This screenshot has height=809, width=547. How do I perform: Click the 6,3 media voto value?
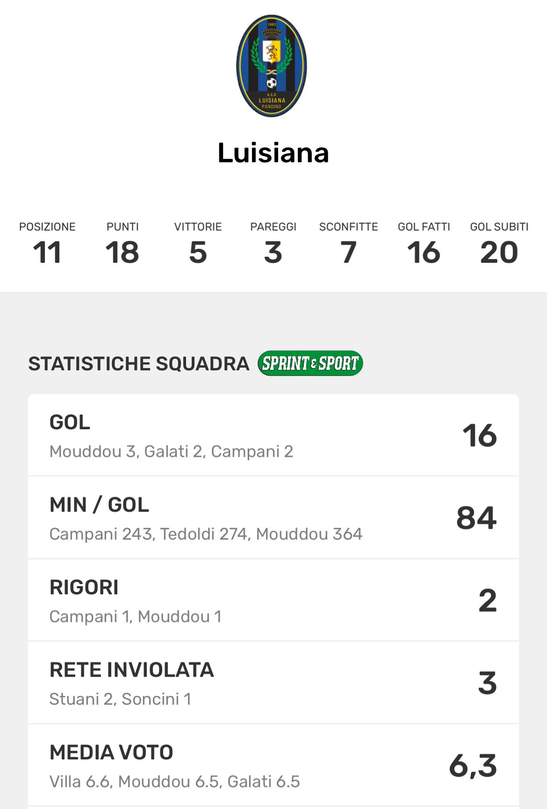coord(473,766)
